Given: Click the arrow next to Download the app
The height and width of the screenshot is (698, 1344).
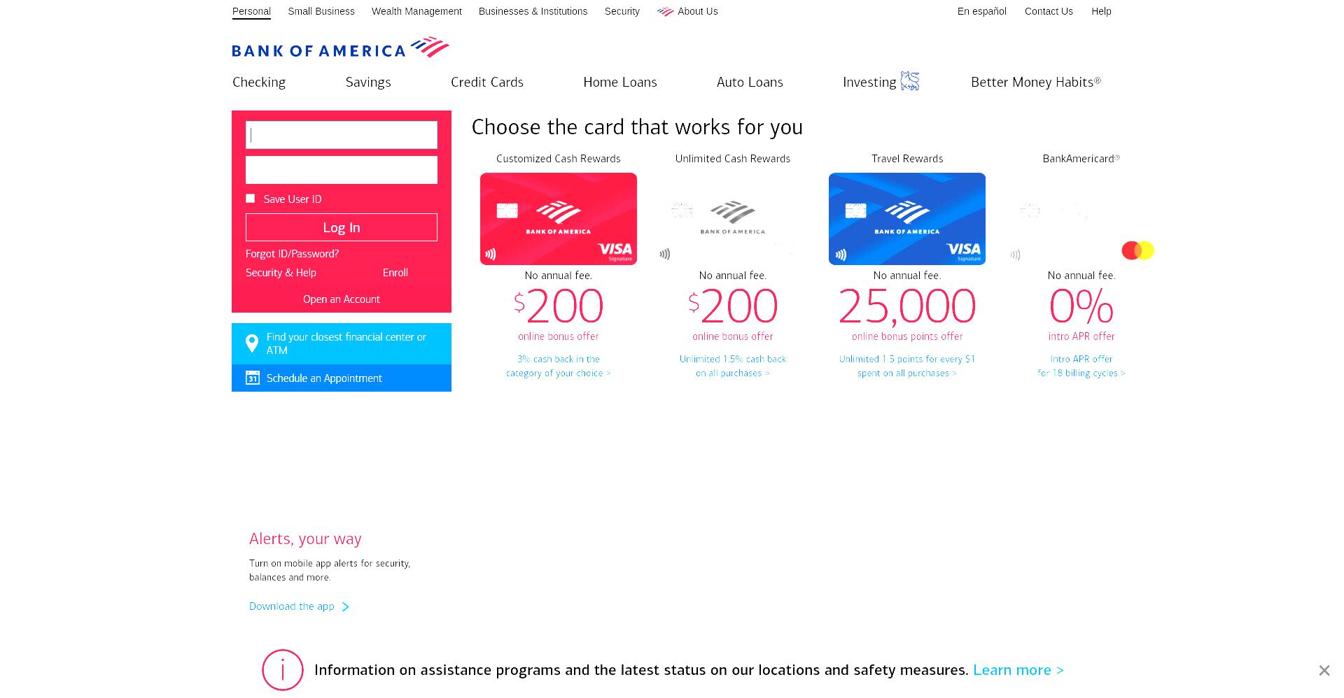Looking at the screenshot, I should point(345,606).
